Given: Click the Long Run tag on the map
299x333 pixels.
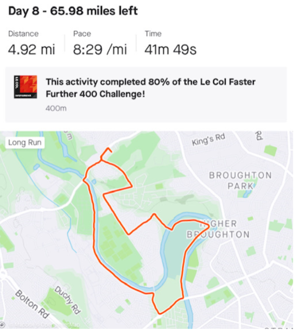Looking at the screenshot, I should coord(25,143).
